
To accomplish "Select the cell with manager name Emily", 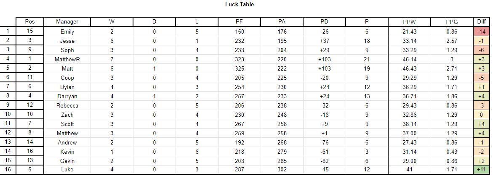I will (x=67, y=32).
